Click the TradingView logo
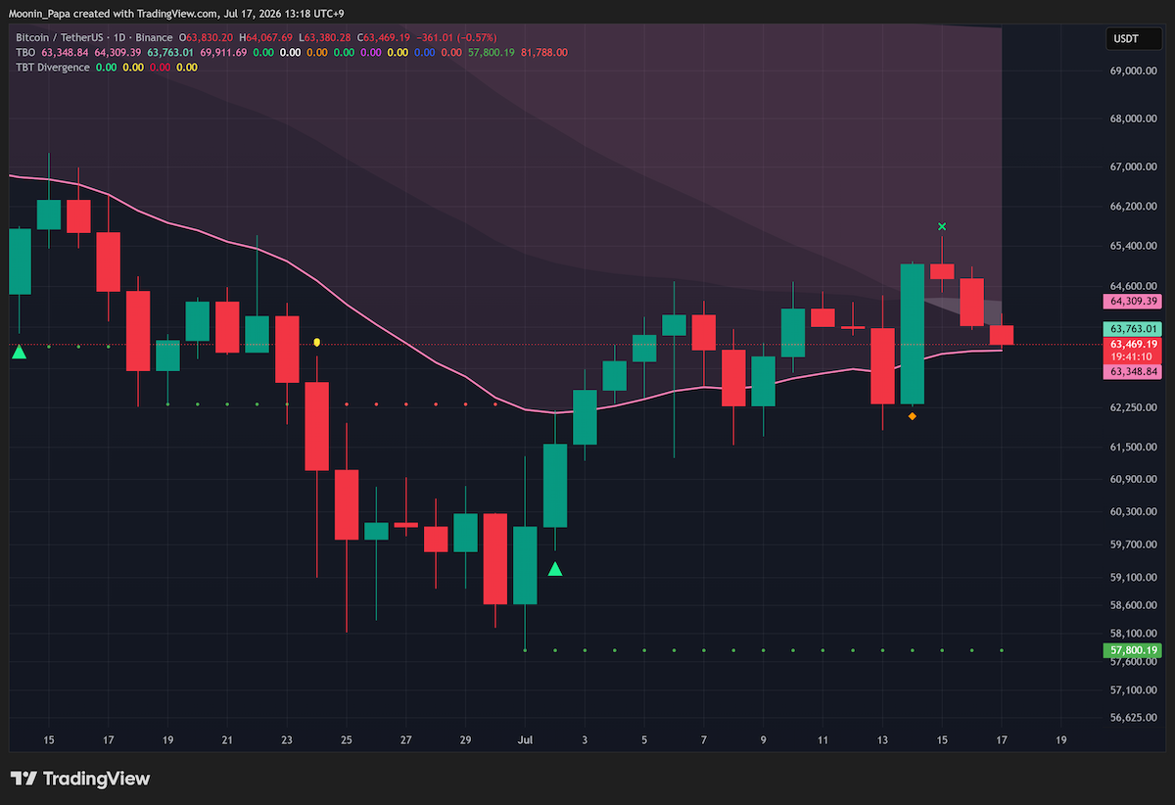 click(x=80, y=779)
